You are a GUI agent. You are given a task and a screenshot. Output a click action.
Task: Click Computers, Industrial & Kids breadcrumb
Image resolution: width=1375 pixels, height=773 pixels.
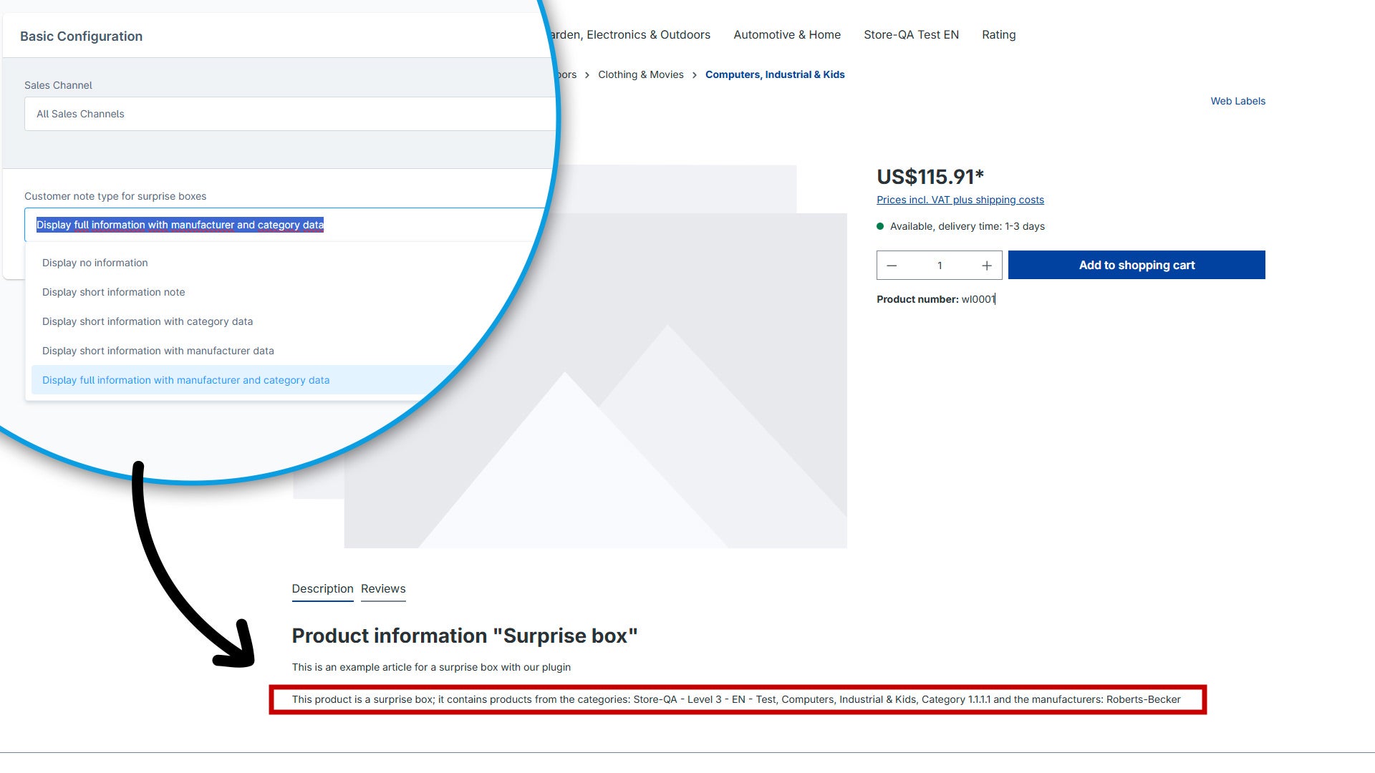775,74
